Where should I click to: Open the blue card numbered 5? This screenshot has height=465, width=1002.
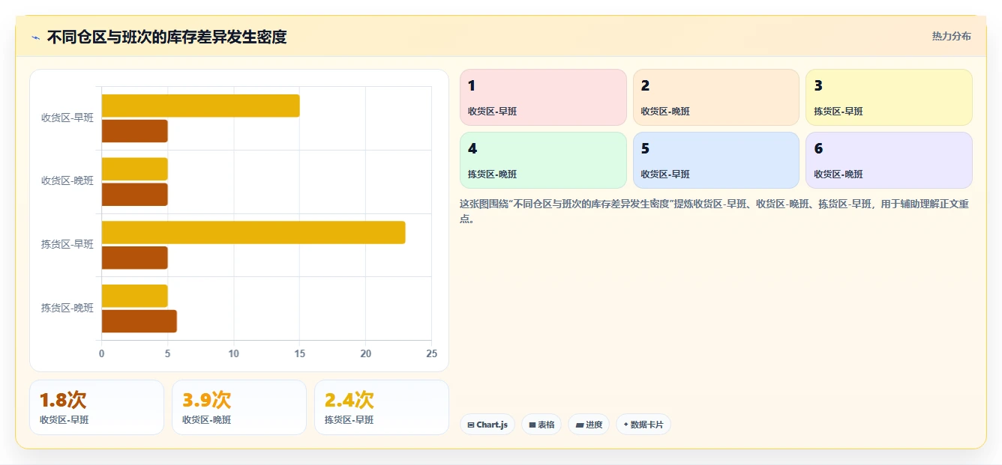(716, 160)
